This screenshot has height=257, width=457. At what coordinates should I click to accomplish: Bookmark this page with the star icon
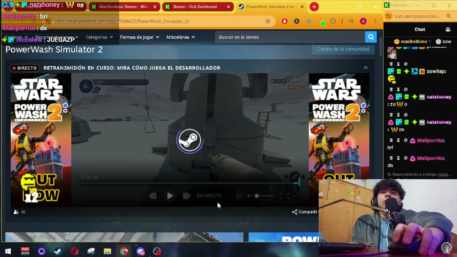click(268, 21)
